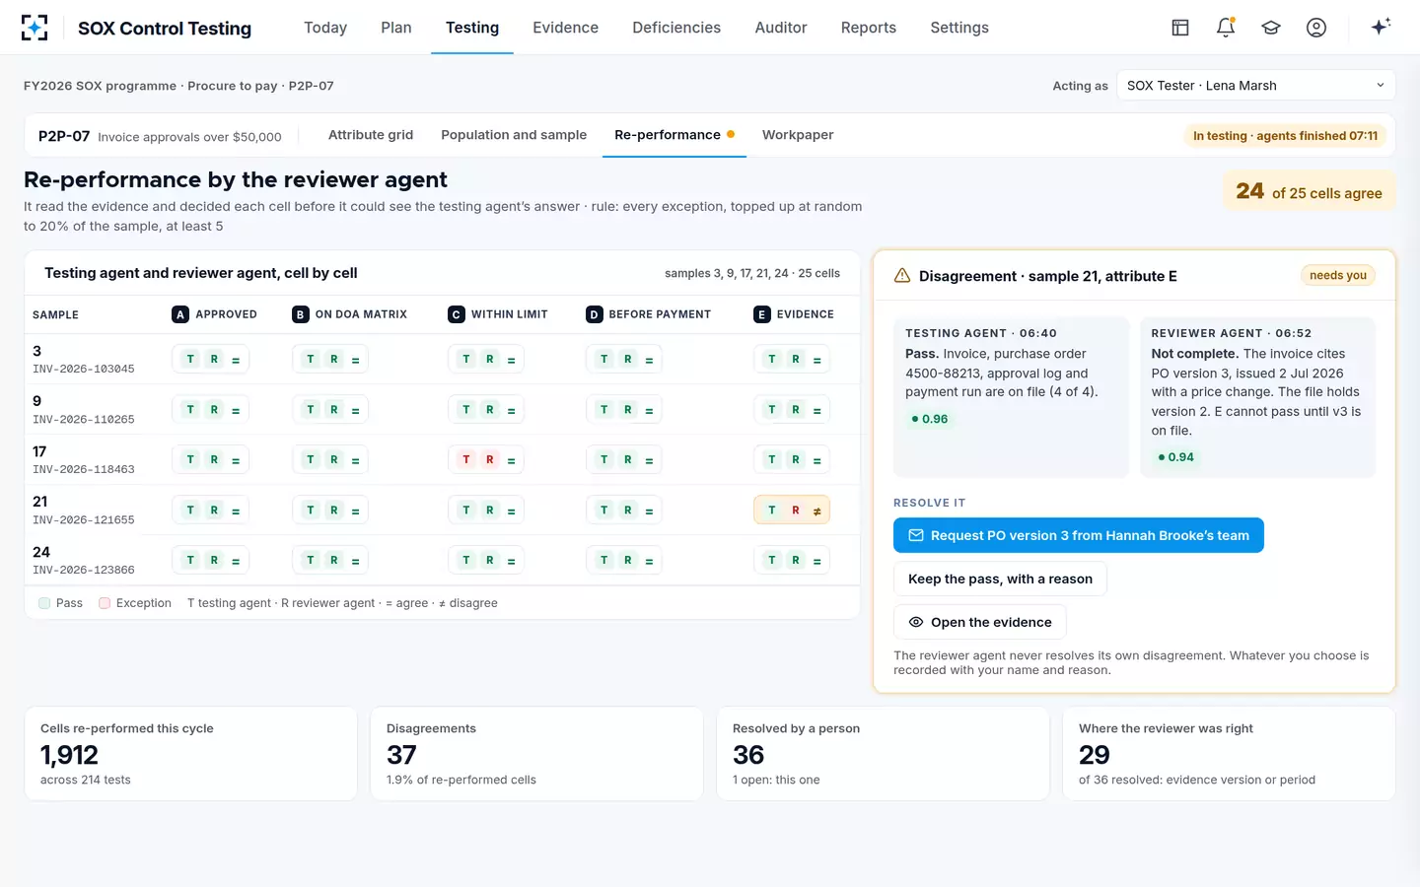Screen dimensions: 1420x887
Task: Click the Pass legend color swatch
Action: (44, 603)
